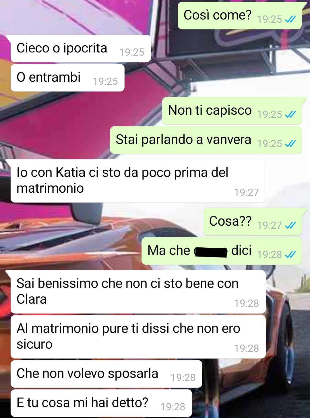Select the 'Stai parlando a vanvera' message
Screen dimensions: 310x418
point(206,140)
